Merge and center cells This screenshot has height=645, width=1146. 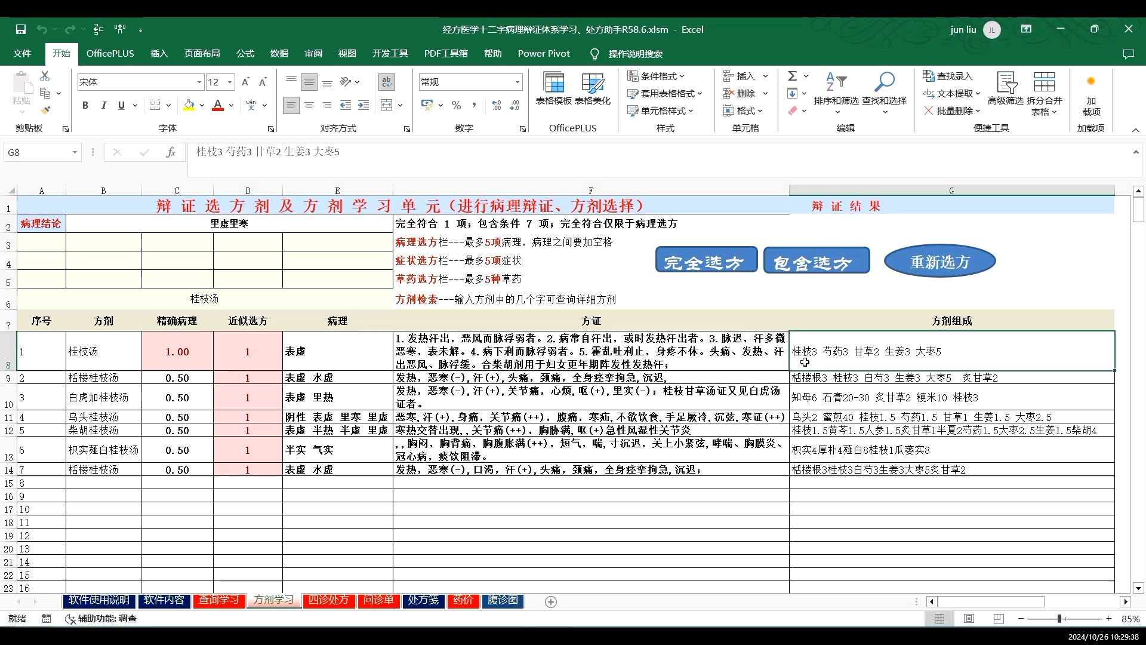pyautogui.click(x=387, y=106)
